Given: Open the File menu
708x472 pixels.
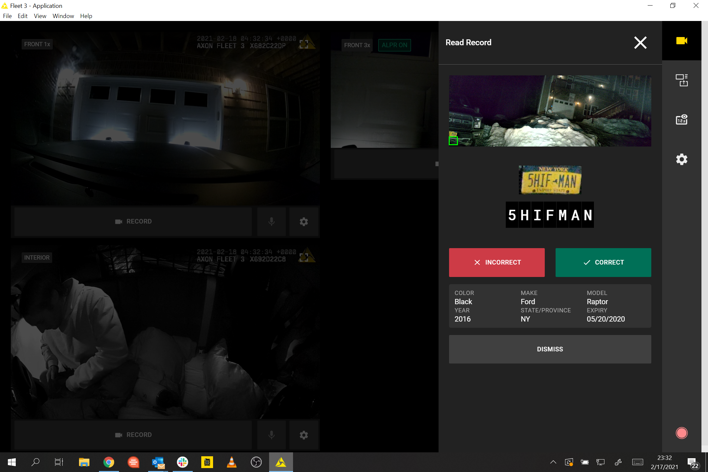Looking at the screenshot, I should 7,16.
